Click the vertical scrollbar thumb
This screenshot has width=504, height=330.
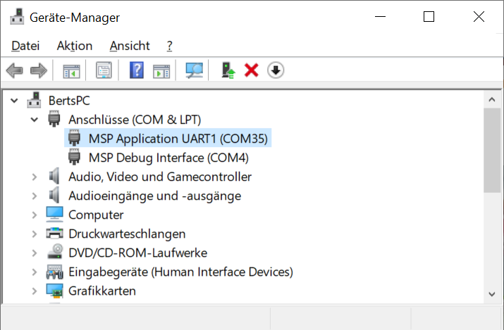tap(492, 150)
